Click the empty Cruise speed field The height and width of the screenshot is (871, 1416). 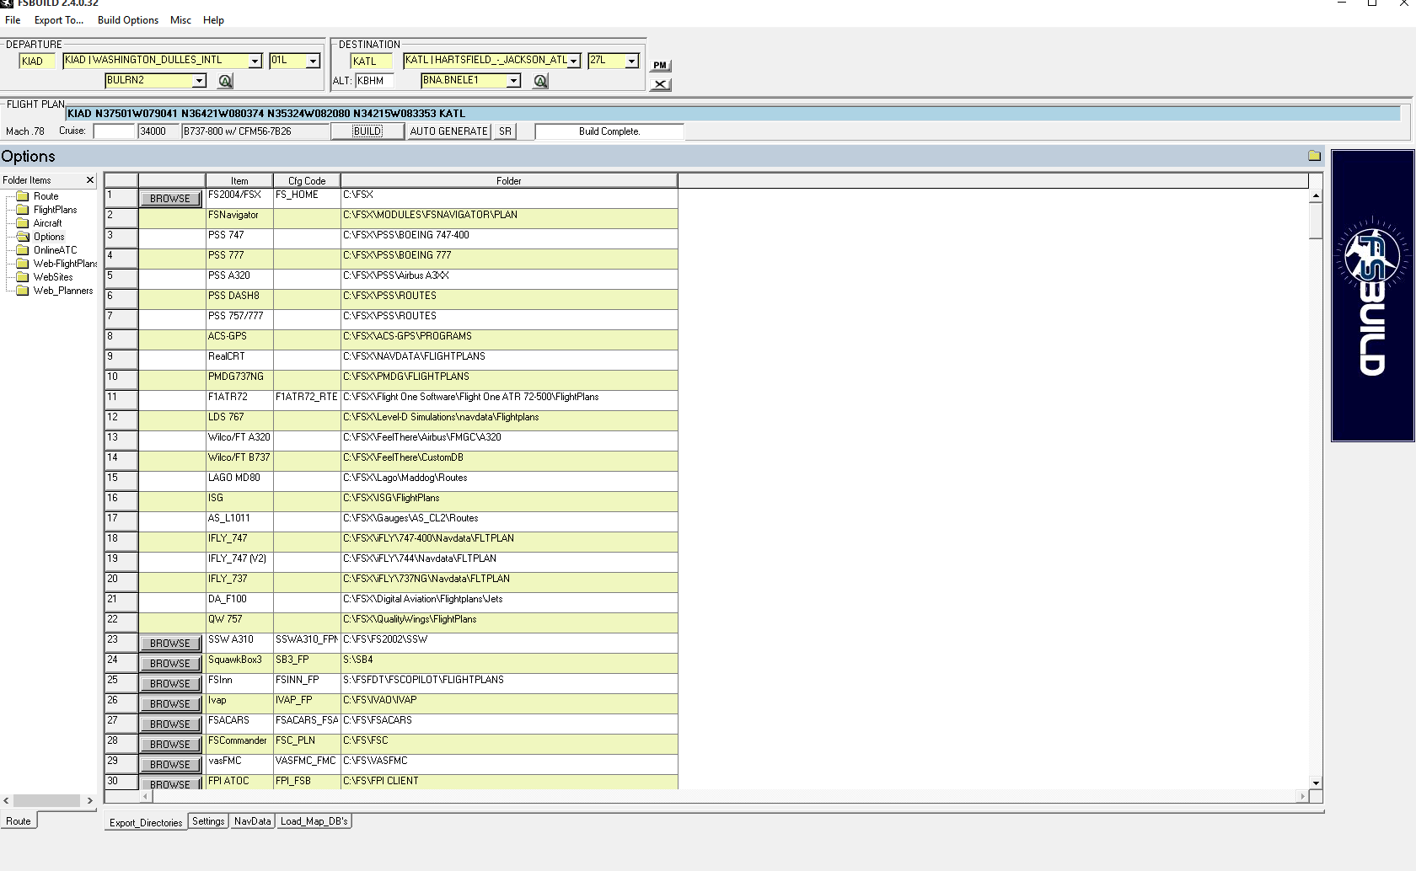pyautogui.click(x=114, y=131)
